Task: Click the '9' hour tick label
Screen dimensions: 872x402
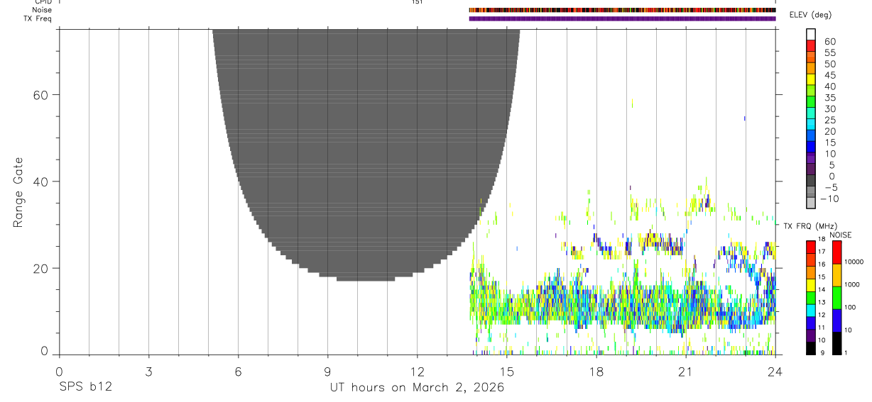Action: (327, 372)
